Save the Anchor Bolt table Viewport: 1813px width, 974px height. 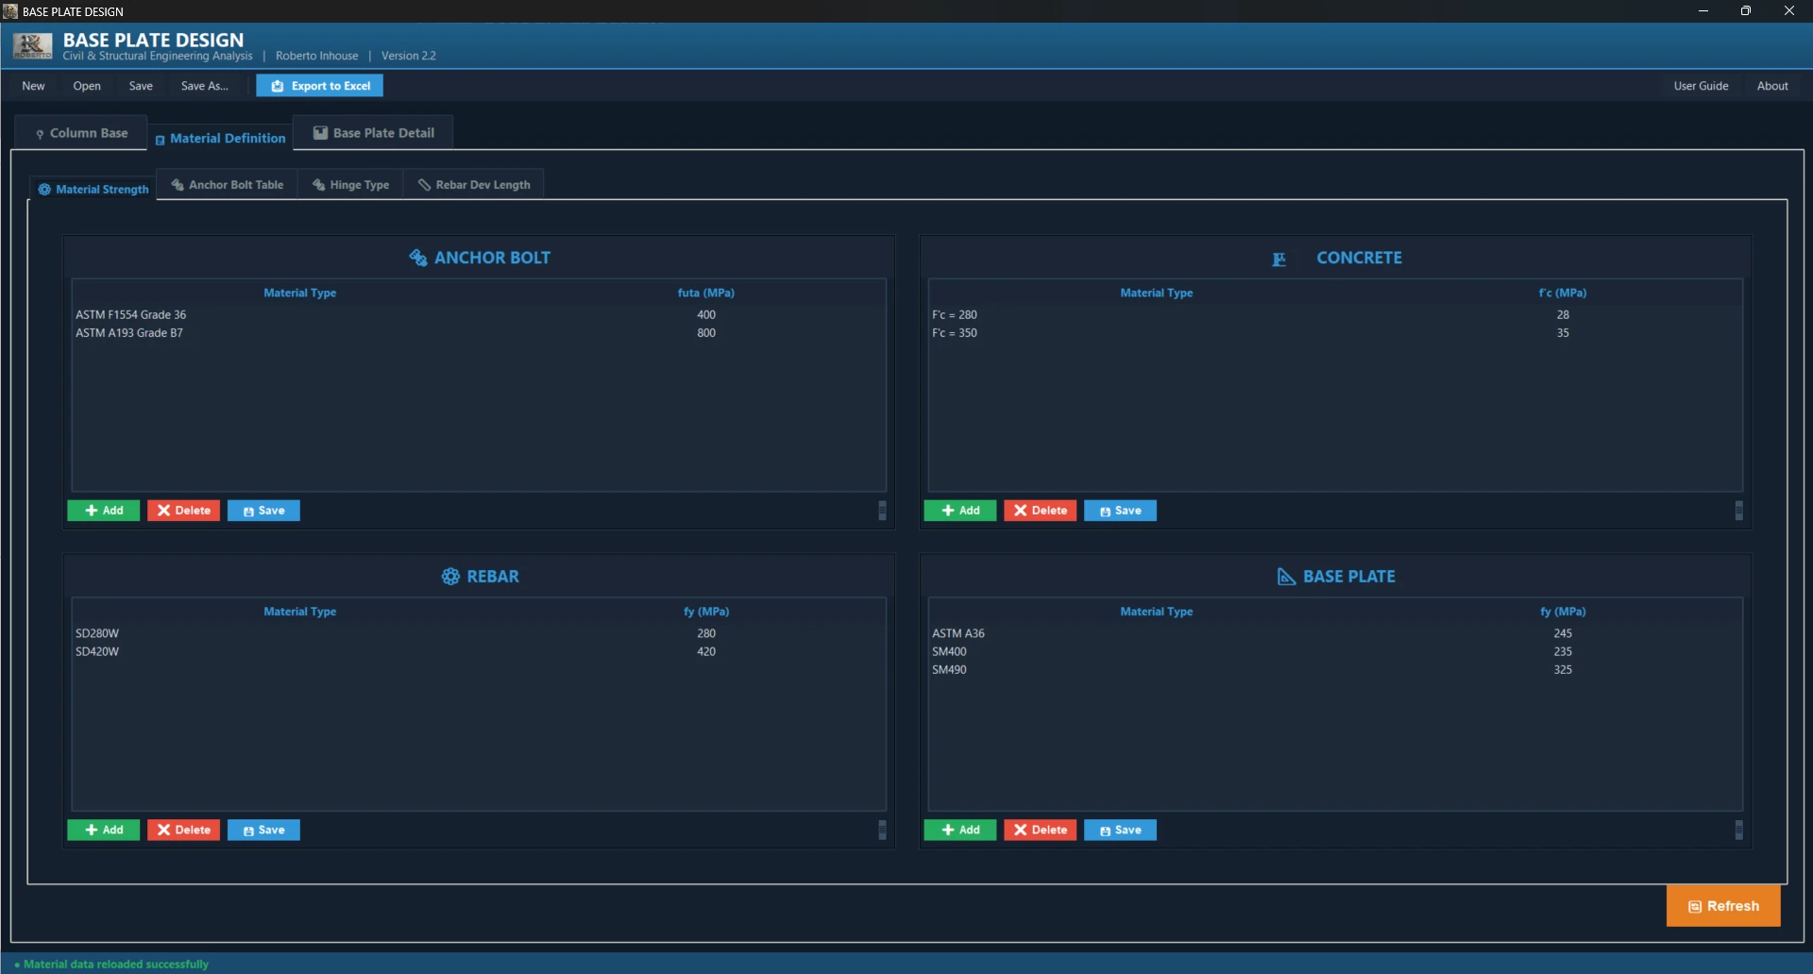pyautogui.click(x=264, y=511)
